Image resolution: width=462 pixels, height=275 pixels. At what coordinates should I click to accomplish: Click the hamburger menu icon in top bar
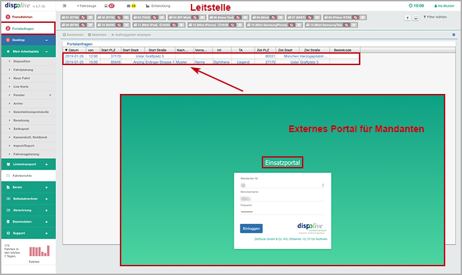click(x=63, y=5)
